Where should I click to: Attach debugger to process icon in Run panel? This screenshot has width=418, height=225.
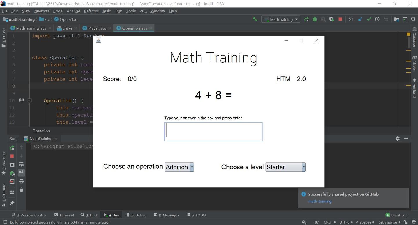pos(12,173)
